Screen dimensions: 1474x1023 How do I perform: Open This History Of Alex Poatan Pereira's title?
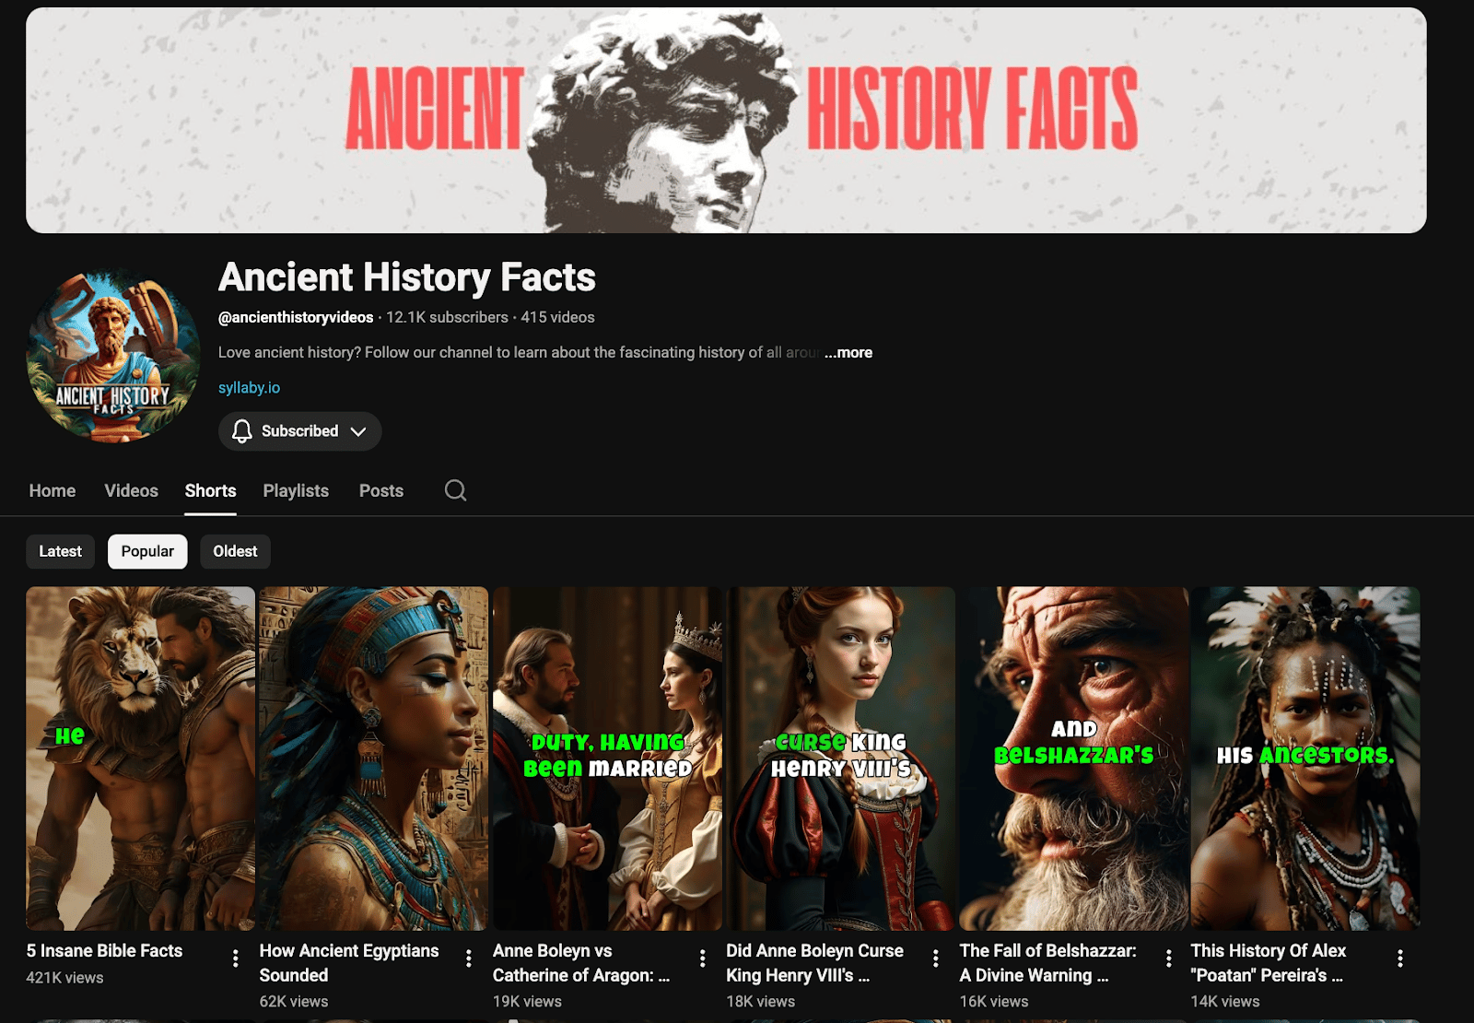pyautogui.click(x=1268, y=962)
